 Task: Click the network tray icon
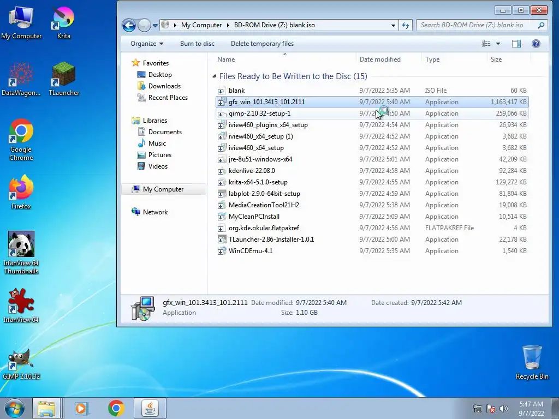coord(477,409)
